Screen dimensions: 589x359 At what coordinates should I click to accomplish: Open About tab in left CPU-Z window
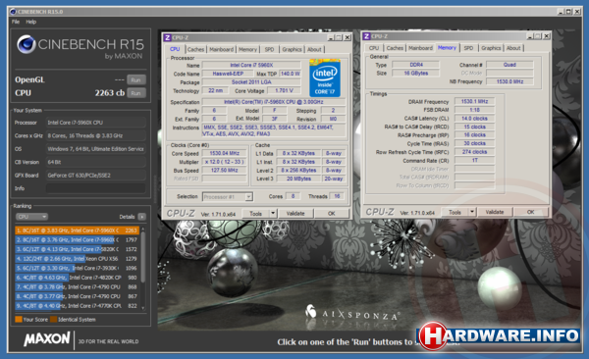(x=314, y=50)
